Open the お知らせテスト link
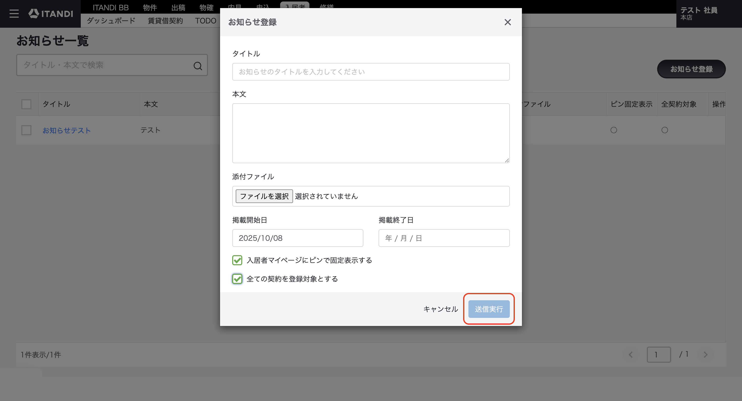742x401 pixels. coord(67,130)
